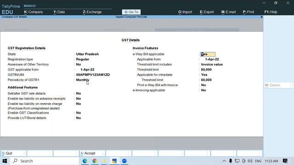Toggle e-Invoicing applicable No

(204, 90)
